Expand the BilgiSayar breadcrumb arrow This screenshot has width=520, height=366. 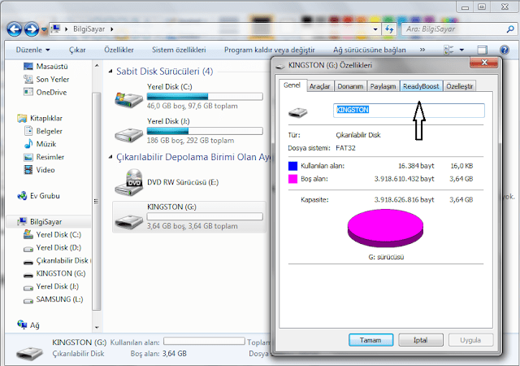coord(112,29)
